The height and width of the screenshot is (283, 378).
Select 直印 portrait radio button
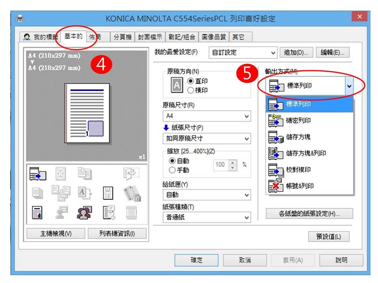(191, 81)
